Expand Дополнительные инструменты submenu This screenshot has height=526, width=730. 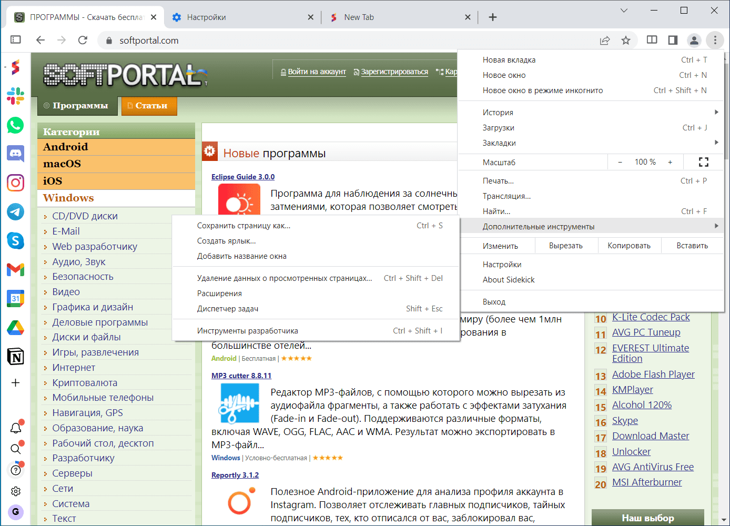pos(591,226)
